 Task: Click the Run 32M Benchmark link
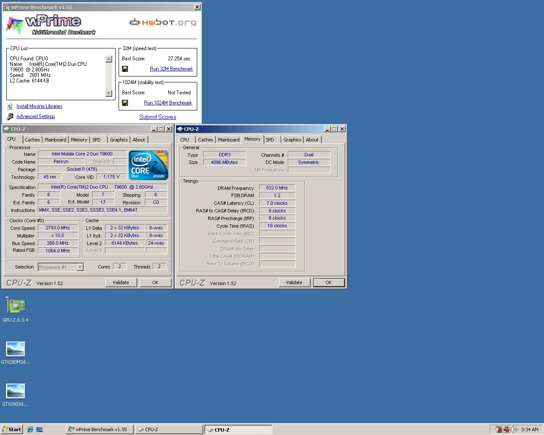coord(171,69)
